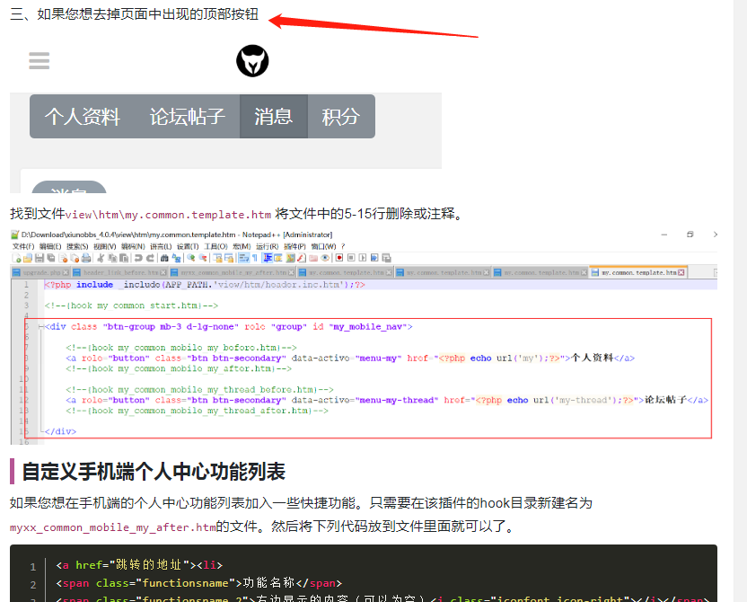Image resolution: width=747 pixels, height=602 pixels.
Task: Switch to the header_link_before.htm editor tab
Action: tap(120, 272)
